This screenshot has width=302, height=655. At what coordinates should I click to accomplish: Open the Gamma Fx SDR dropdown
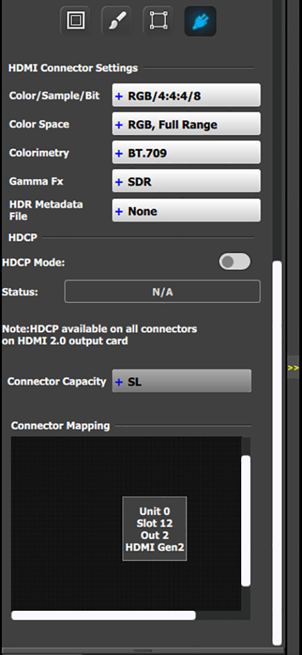point(186,181)
